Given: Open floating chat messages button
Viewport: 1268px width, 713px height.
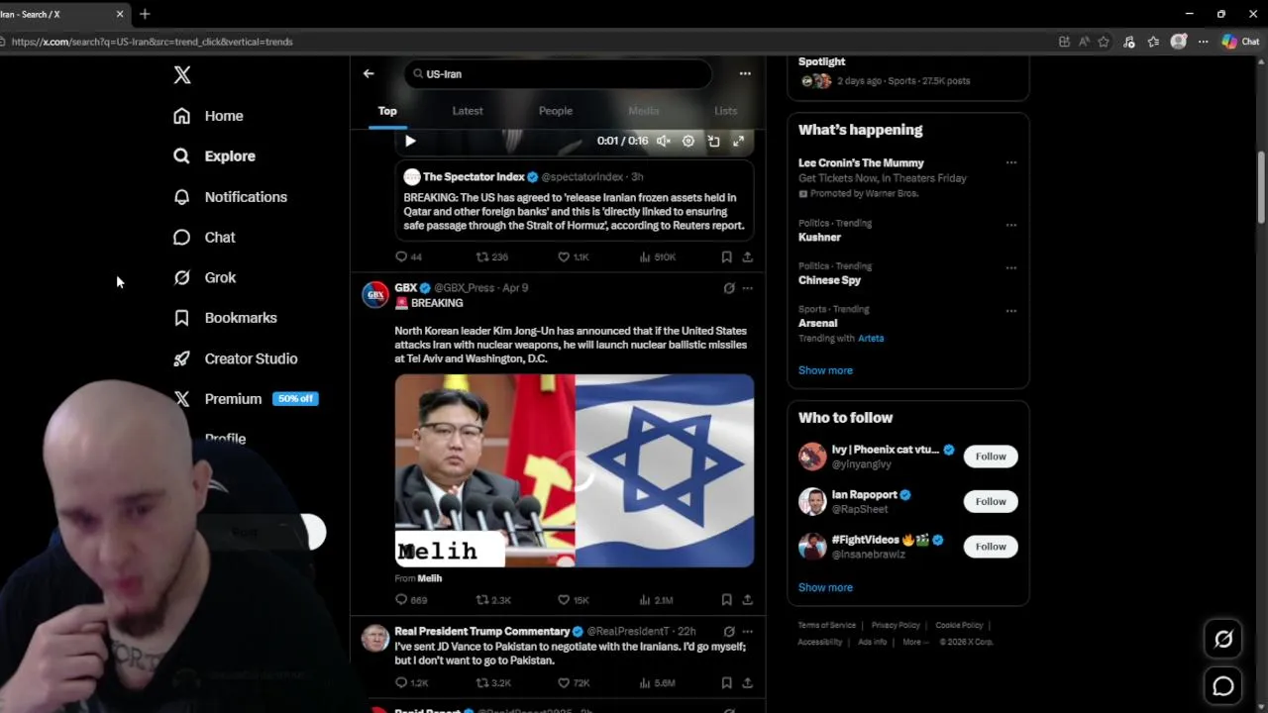Looking at the screenshot, I should point(1223,686).
